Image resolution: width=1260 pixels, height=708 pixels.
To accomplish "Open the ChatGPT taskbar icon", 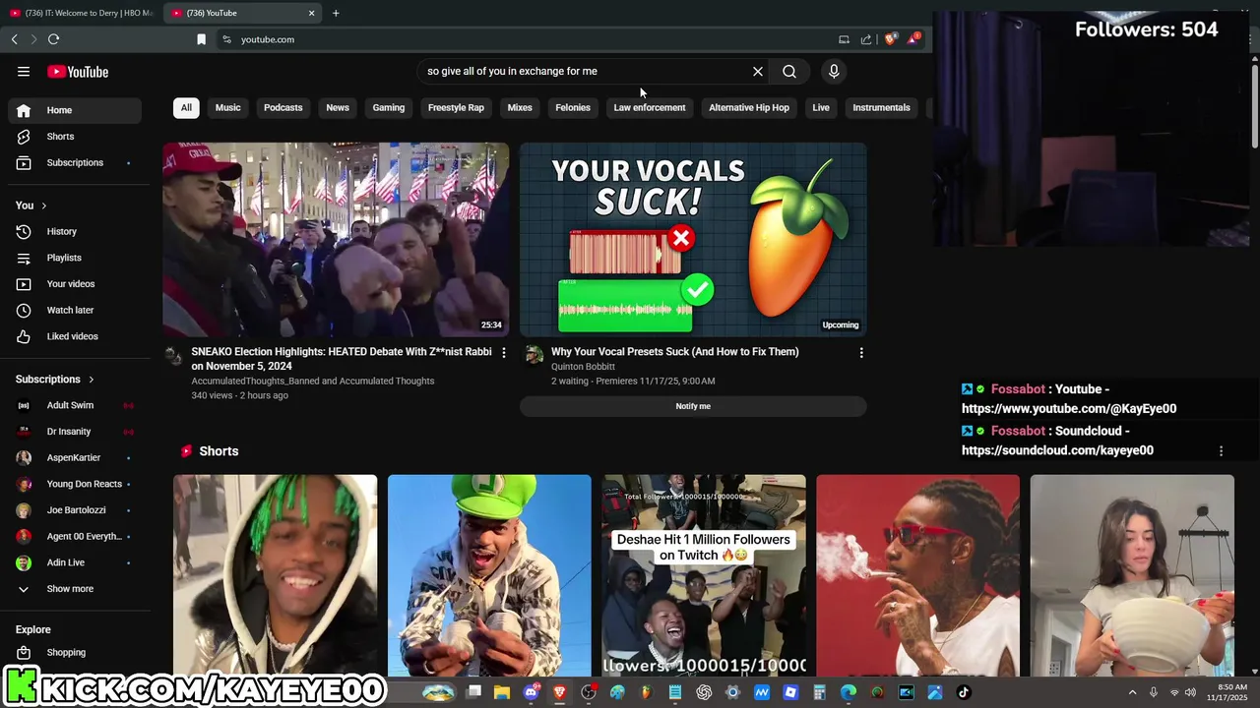I will [x=704, y=692].
